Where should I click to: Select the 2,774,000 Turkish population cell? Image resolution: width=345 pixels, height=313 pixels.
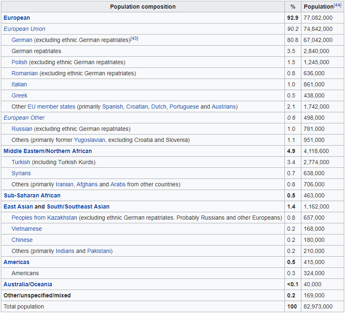tap(322, 162)
